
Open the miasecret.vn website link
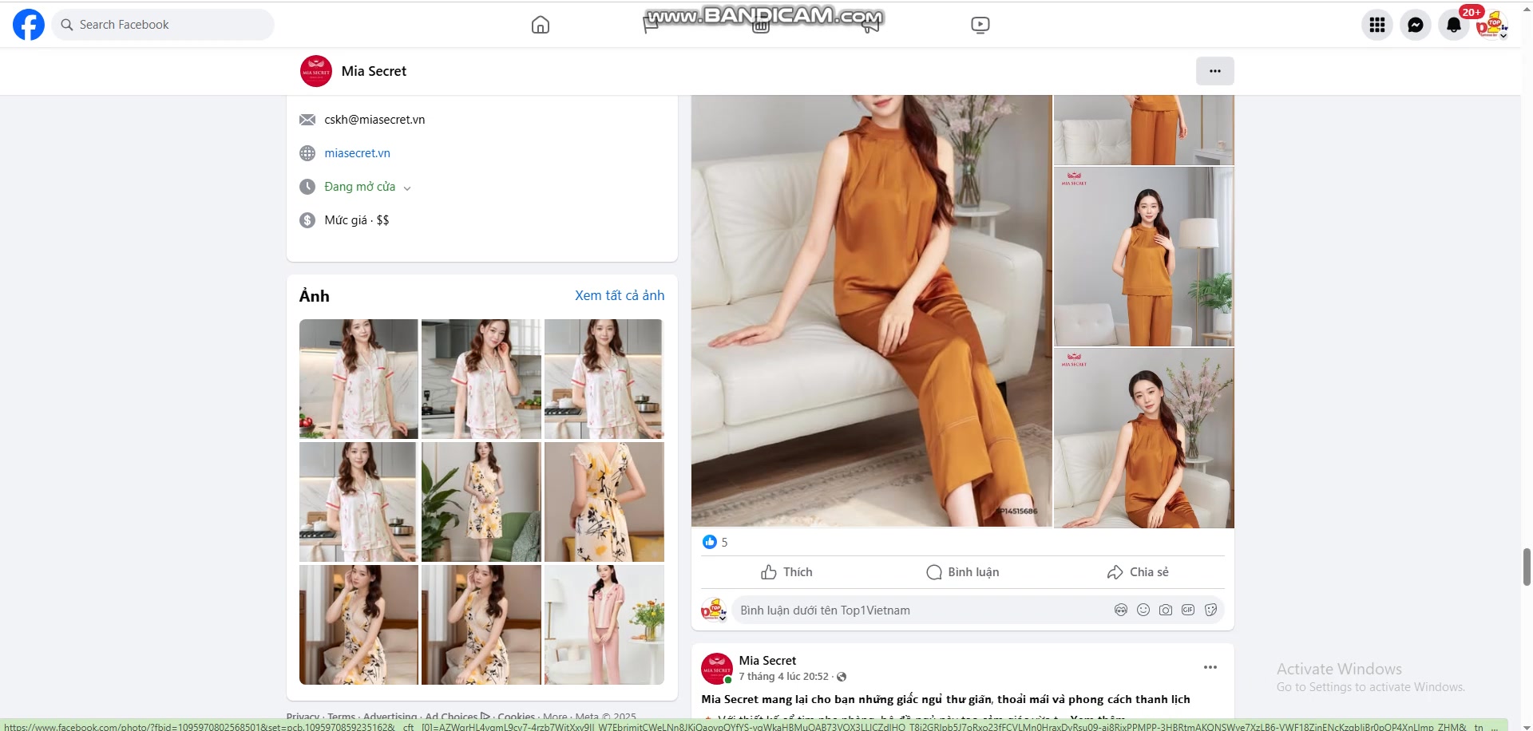click(x=357, y=153)
